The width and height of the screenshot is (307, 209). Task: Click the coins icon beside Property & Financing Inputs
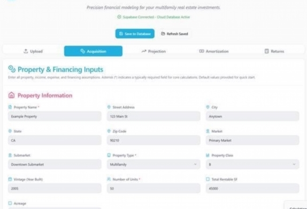pyautogui.click(x=12, y=69)
